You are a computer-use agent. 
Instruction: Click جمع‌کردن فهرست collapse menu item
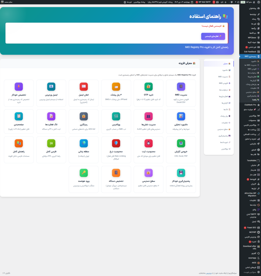click(250, 272)
